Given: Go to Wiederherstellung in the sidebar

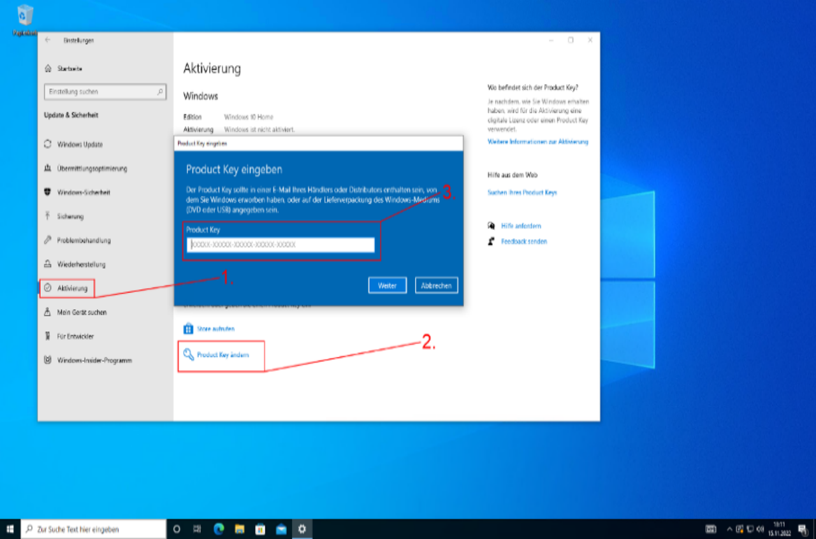Looking at the screenshot, I should coord(81,264).
